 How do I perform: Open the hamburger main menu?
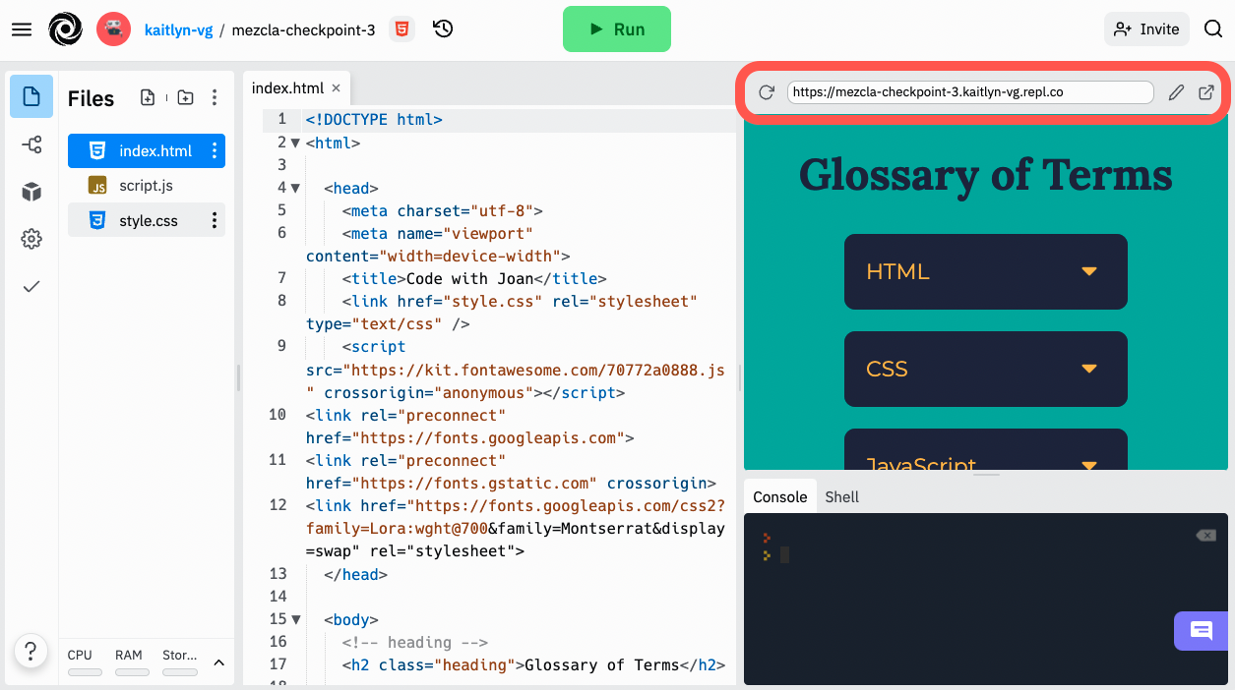[22, 29]
